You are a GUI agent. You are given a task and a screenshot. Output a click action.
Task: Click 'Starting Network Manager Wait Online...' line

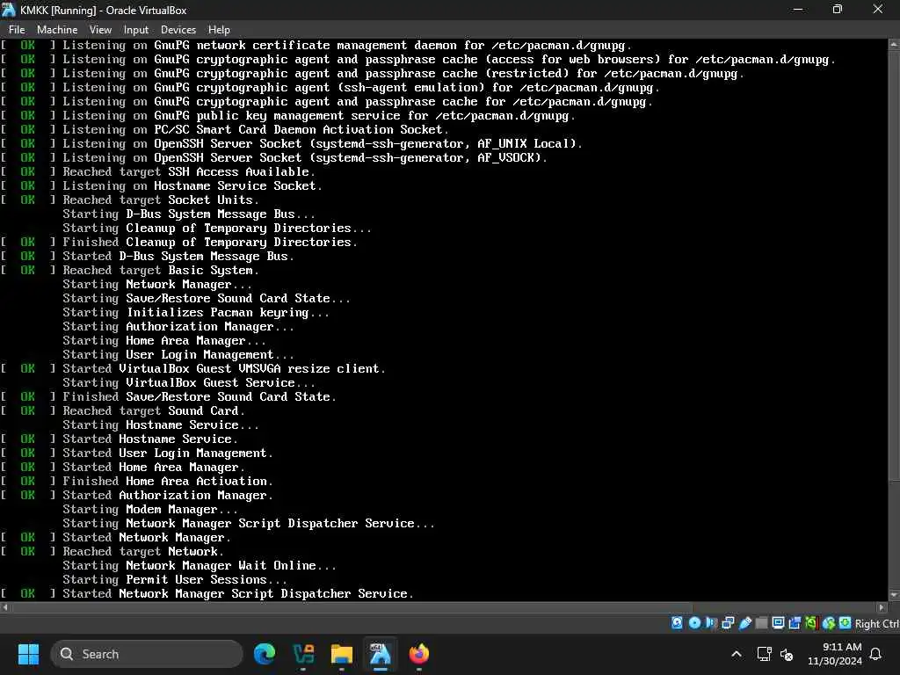tap(200, 566)
